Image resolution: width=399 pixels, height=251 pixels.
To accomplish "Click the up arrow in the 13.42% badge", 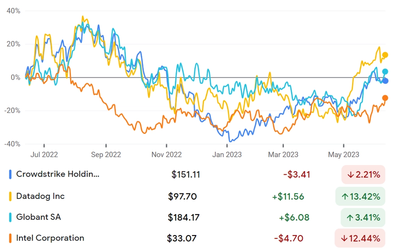I will click(345, 197).
